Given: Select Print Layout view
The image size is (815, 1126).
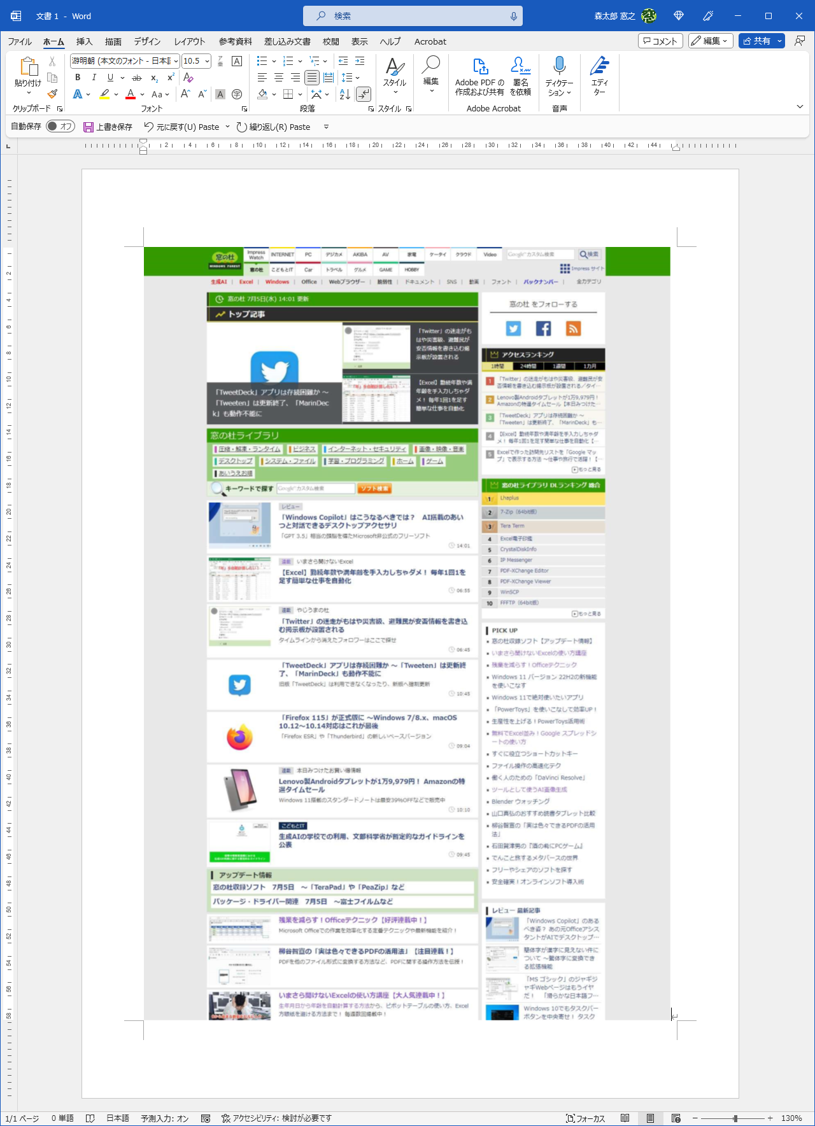Looking at the screenshot, I should [x=650, y=1118].
